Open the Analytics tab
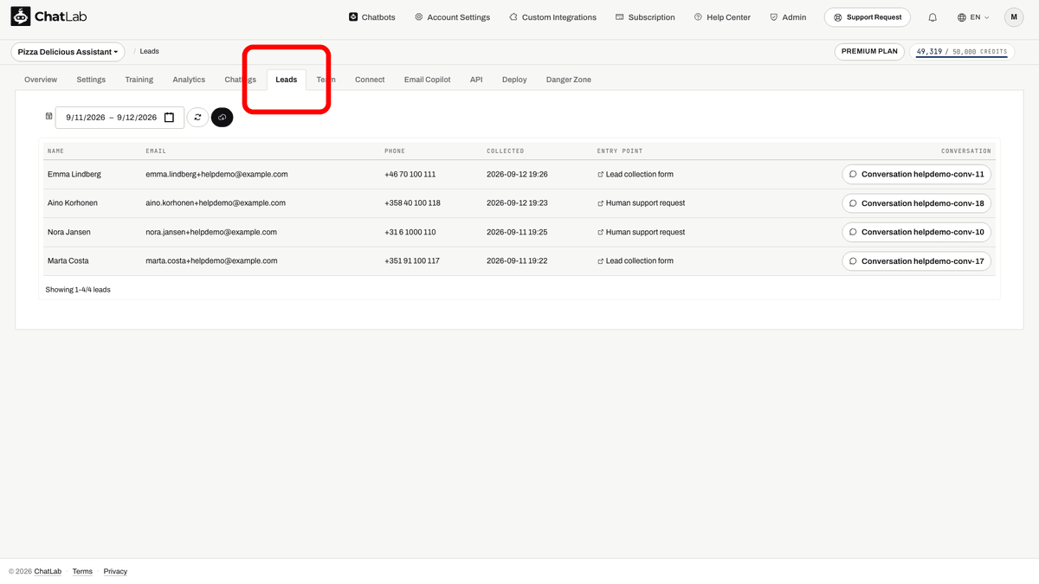Viewport: 1039px width, 584px height. point(189,80)
